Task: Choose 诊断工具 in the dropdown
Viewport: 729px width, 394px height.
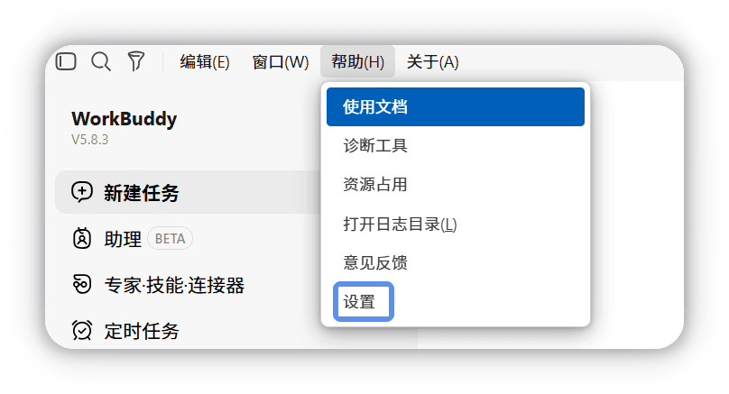Action: coord(455,146)
